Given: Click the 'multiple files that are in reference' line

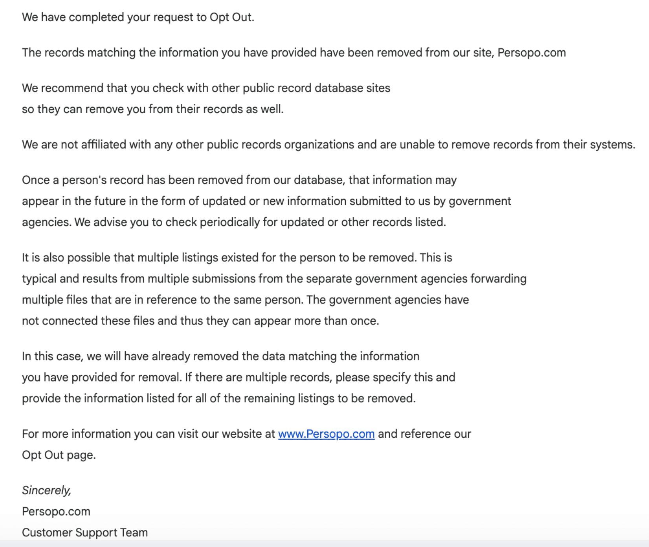Looking at the screenshot, I should click(245, 300).
